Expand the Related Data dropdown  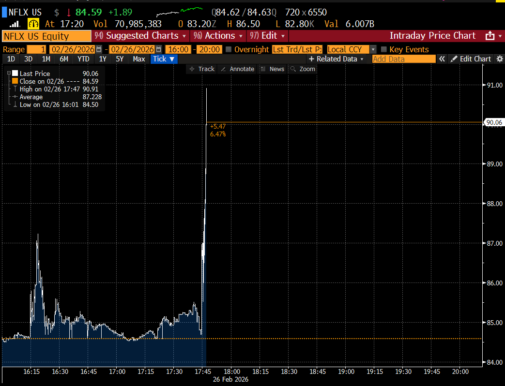(336, 59)
